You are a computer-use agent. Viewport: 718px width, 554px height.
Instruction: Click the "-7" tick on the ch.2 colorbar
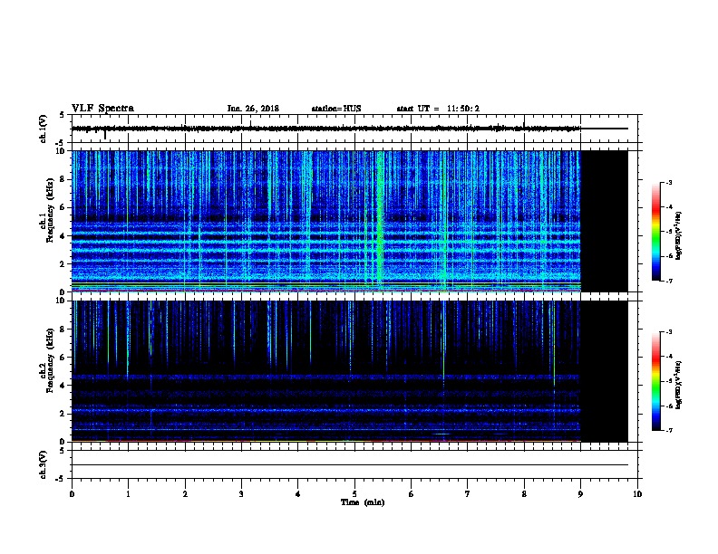[668, 431]
